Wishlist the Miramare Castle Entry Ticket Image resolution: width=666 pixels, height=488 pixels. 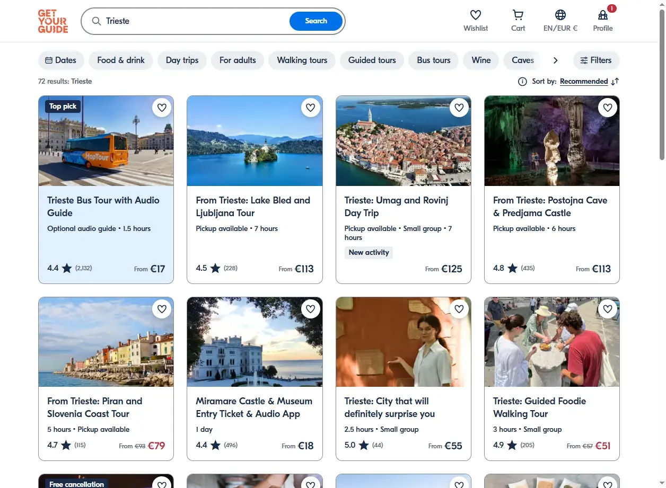coord(311,308)
